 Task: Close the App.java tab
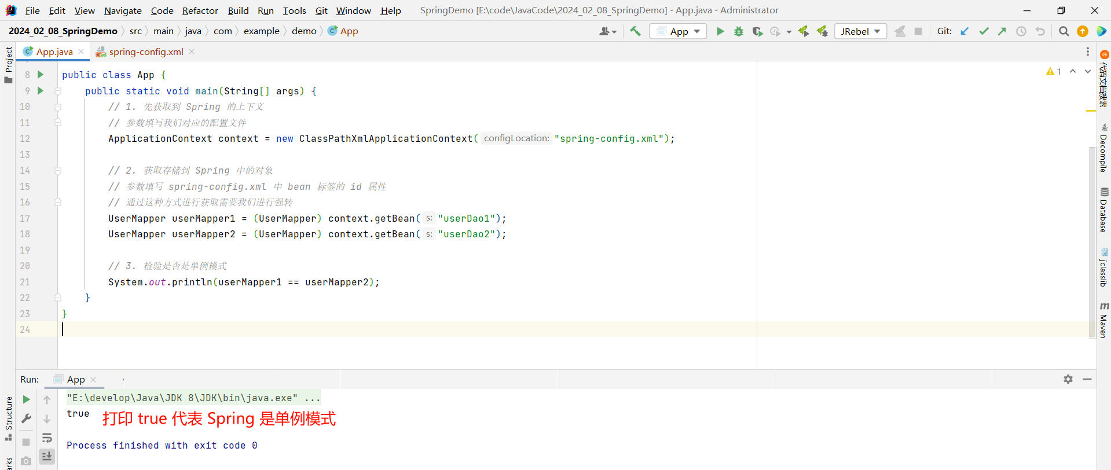(81, 52)
